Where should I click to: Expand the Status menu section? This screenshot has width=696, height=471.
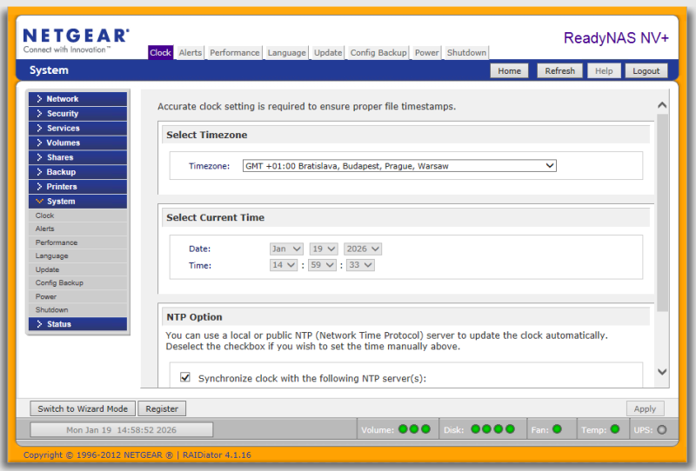77,324
